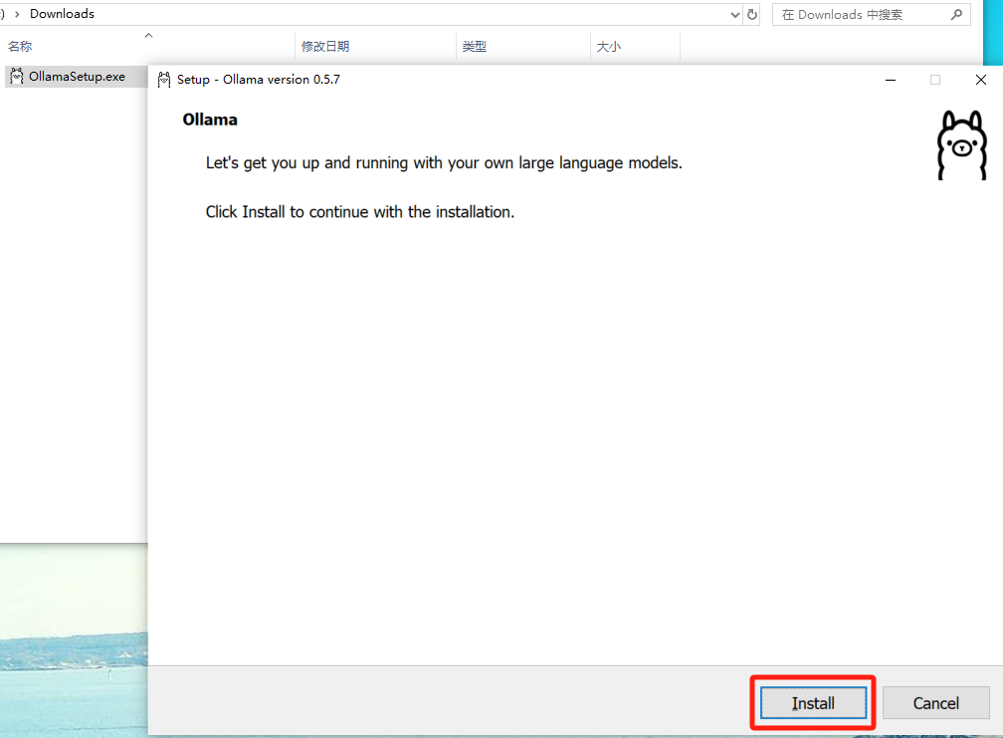The height and width of the screenshot is (738, 1003).
Task: Sort files by the 大小 column
Action: pos(608,46)
